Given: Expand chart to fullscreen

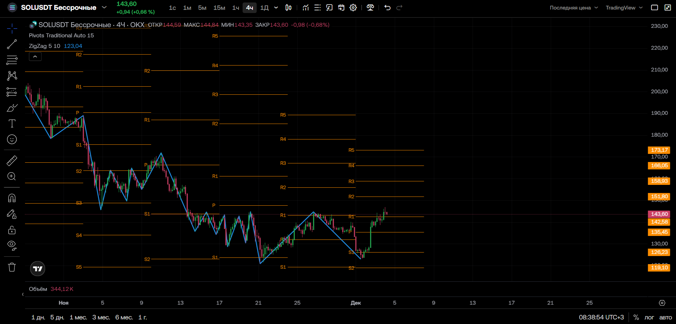Looking at the screenshot, I should (668, 8).
